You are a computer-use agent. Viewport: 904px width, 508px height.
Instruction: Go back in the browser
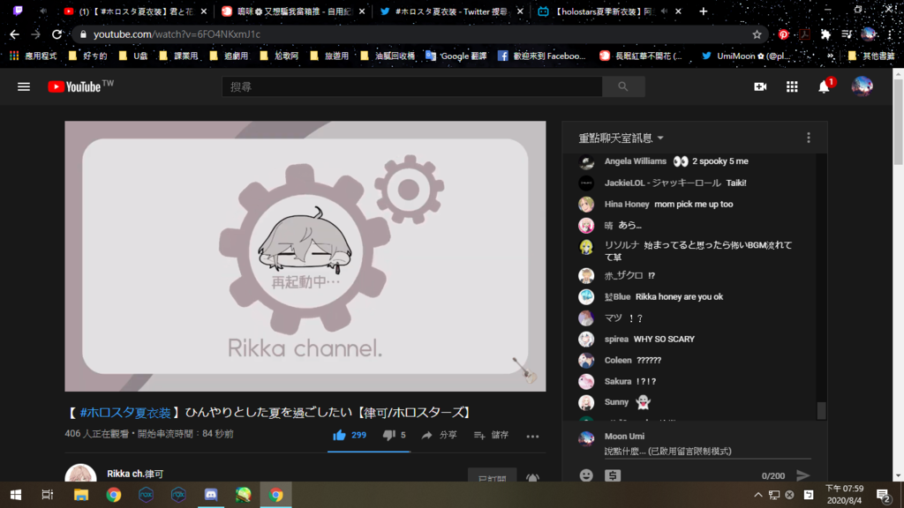tap(14, 34)
